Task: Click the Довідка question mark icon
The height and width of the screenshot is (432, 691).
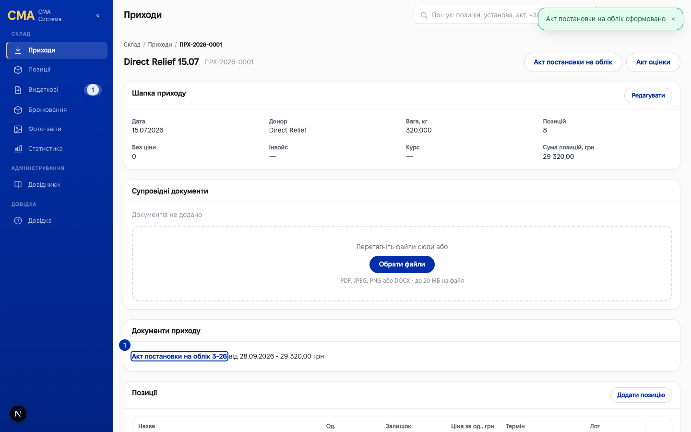Action: [x=18, y=221]
